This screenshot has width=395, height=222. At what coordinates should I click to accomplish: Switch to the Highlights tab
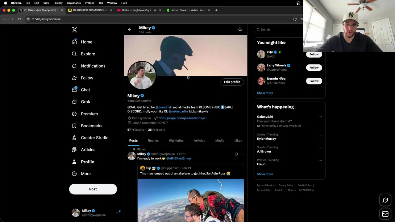point(176,141)
